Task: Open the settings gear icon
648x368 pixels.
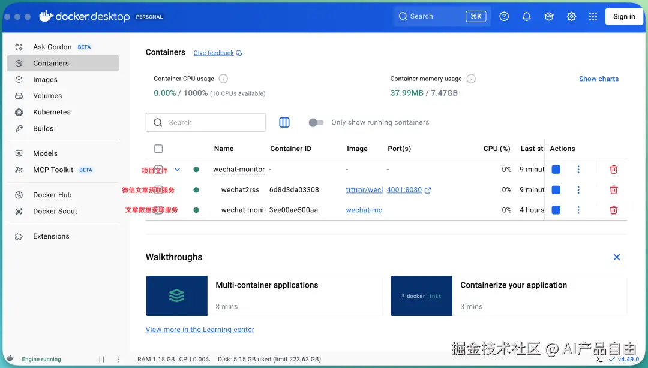Action: coord(571,17)
